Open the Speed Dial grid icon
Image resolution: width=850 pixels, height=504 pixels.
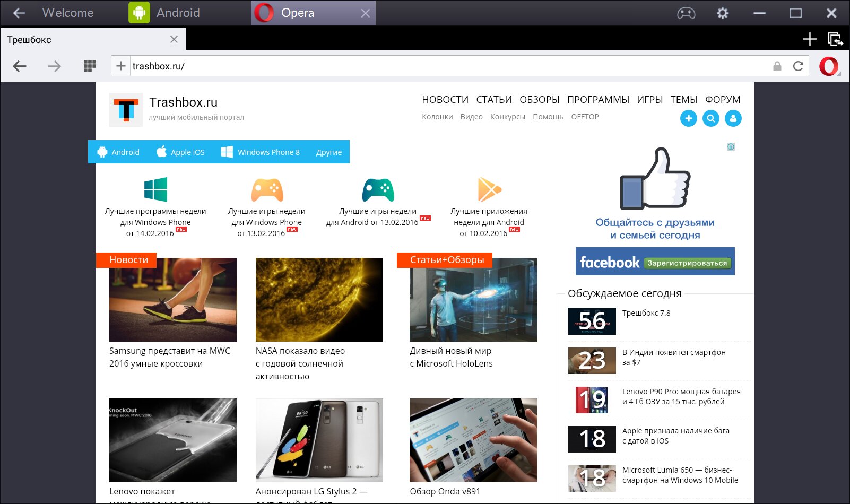90,66
